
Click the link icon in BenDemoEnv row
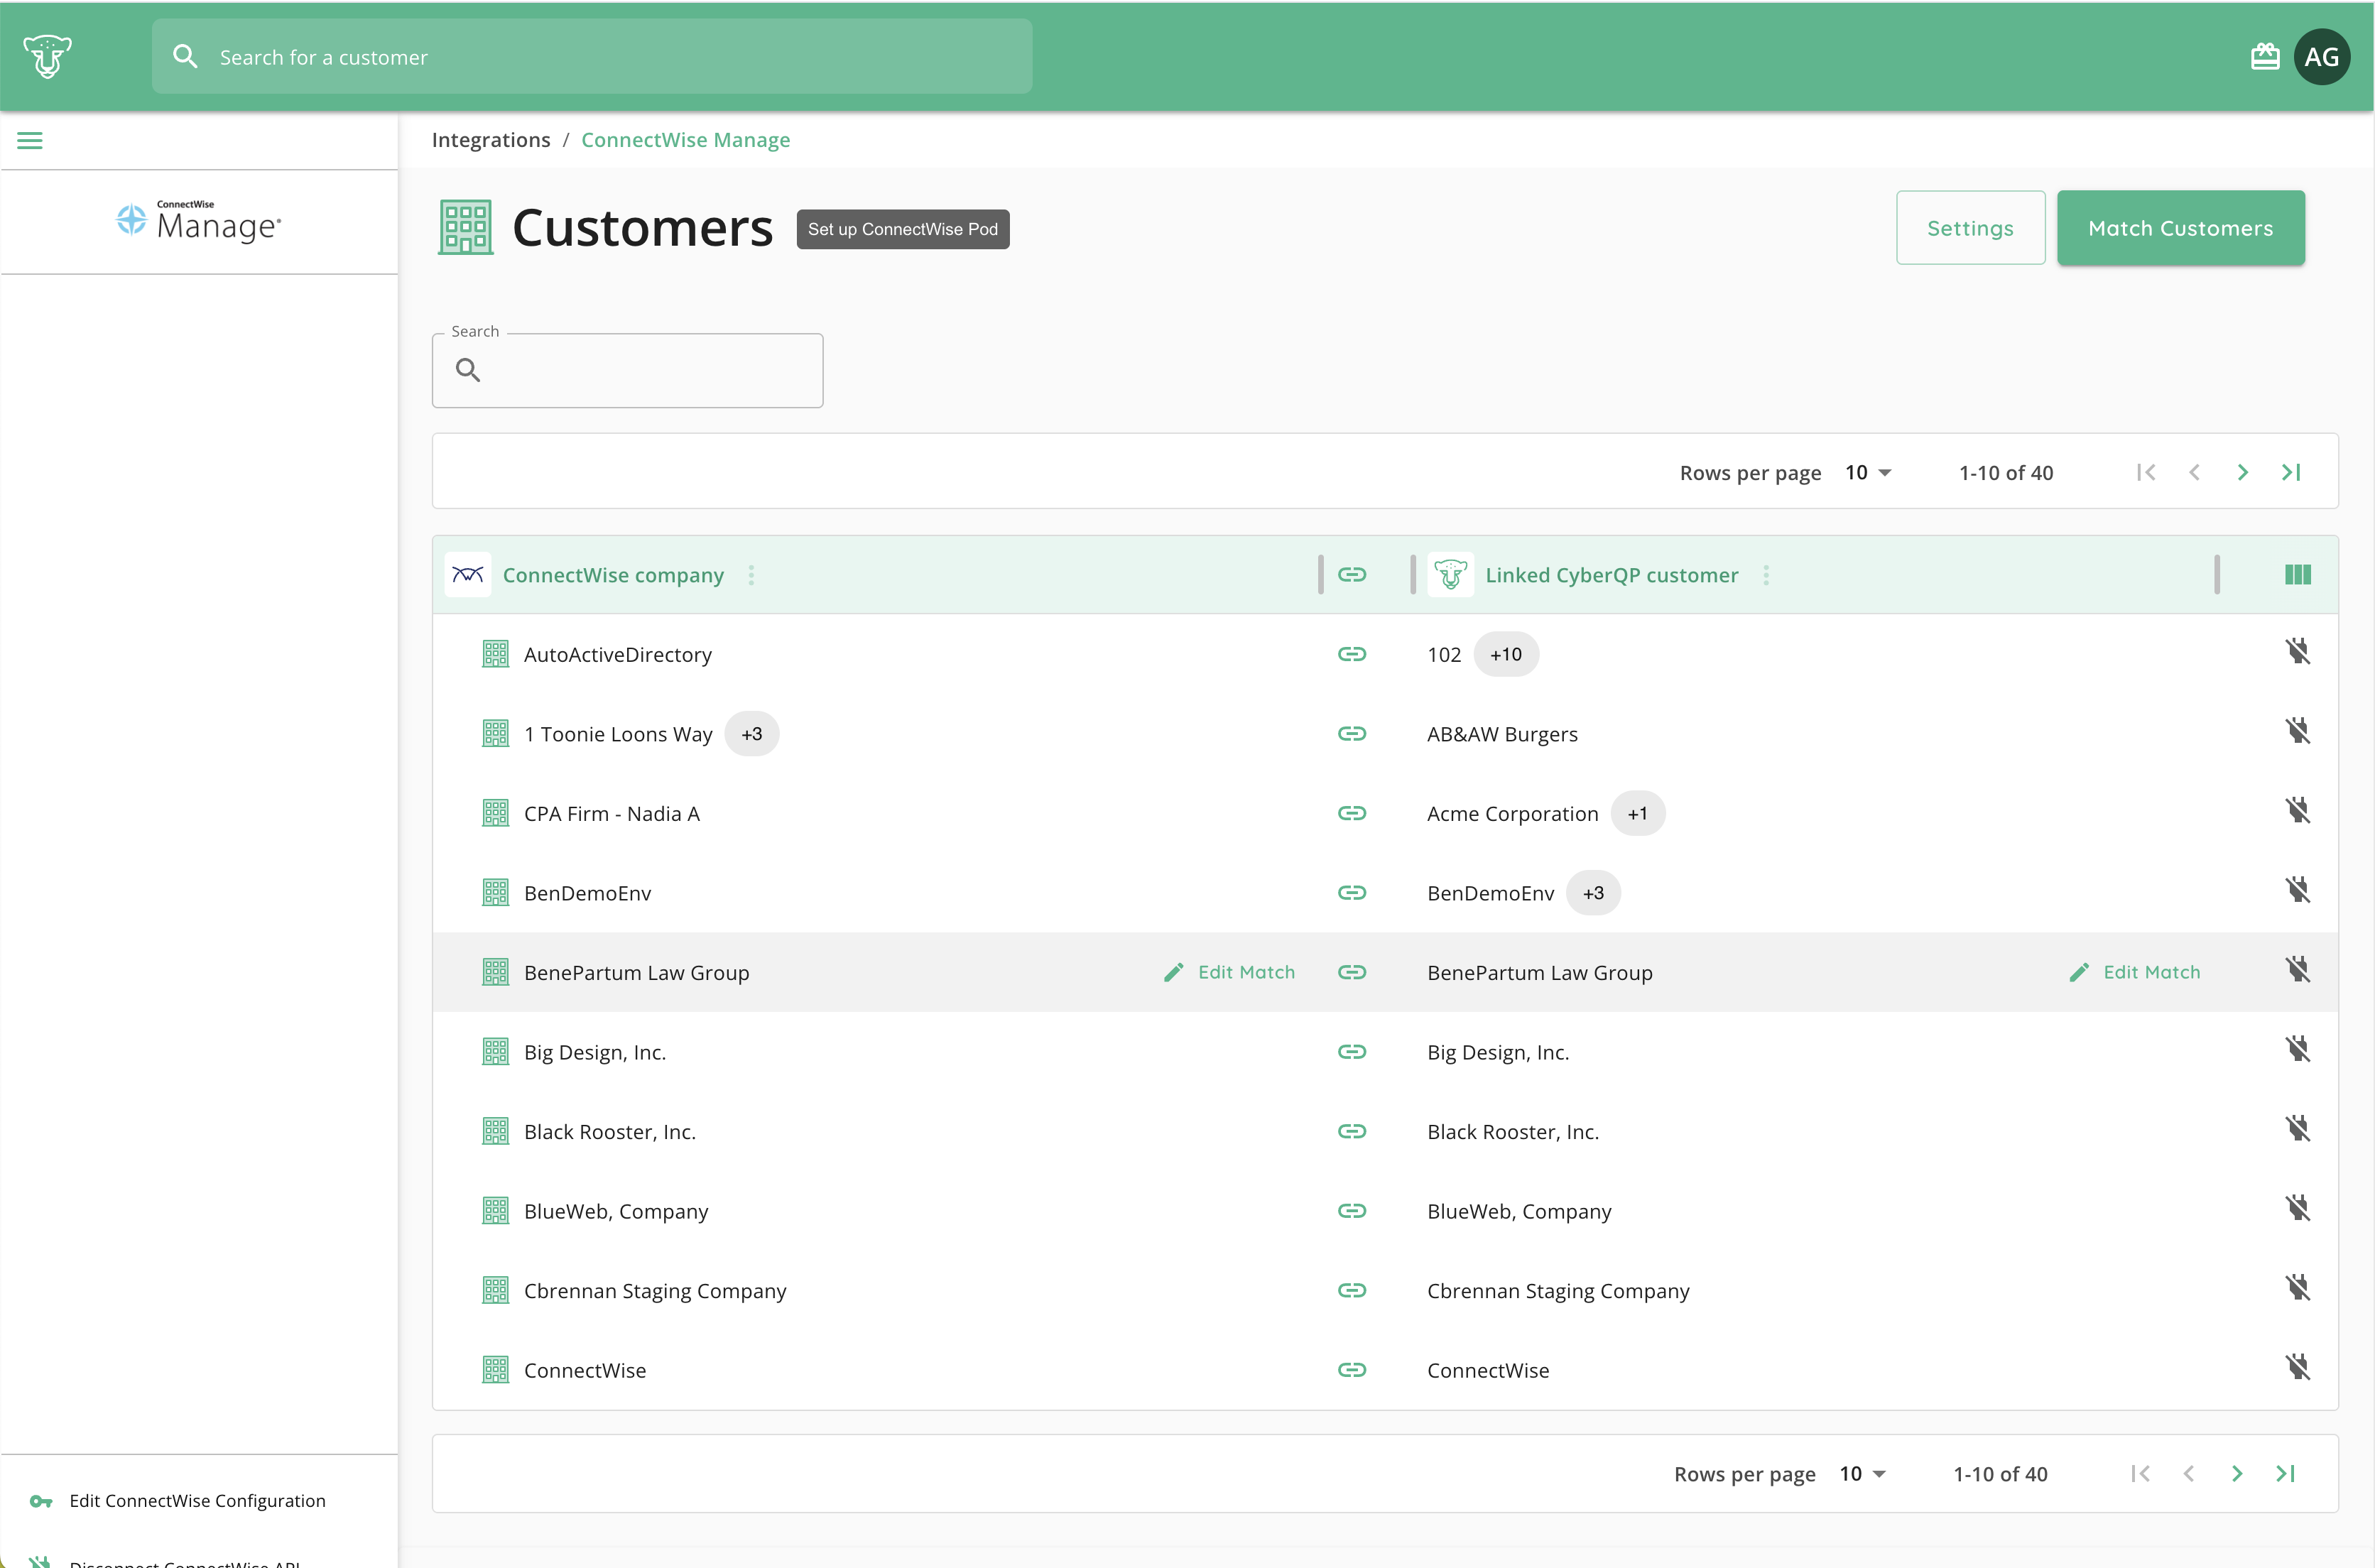coord(1352,893)
